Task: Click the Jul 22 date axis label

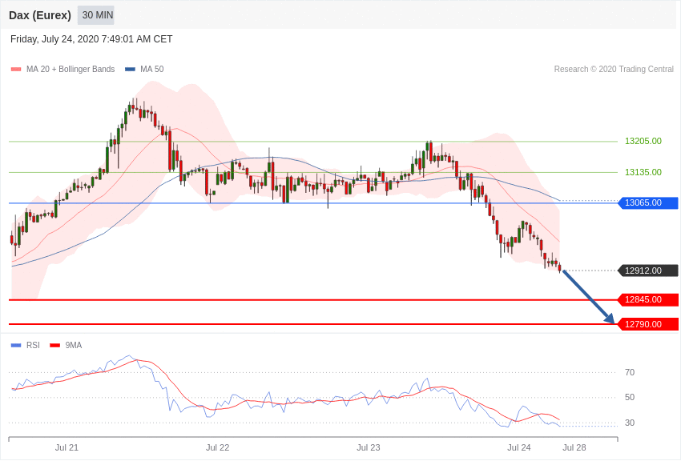Action: click(x=218, y=447)
